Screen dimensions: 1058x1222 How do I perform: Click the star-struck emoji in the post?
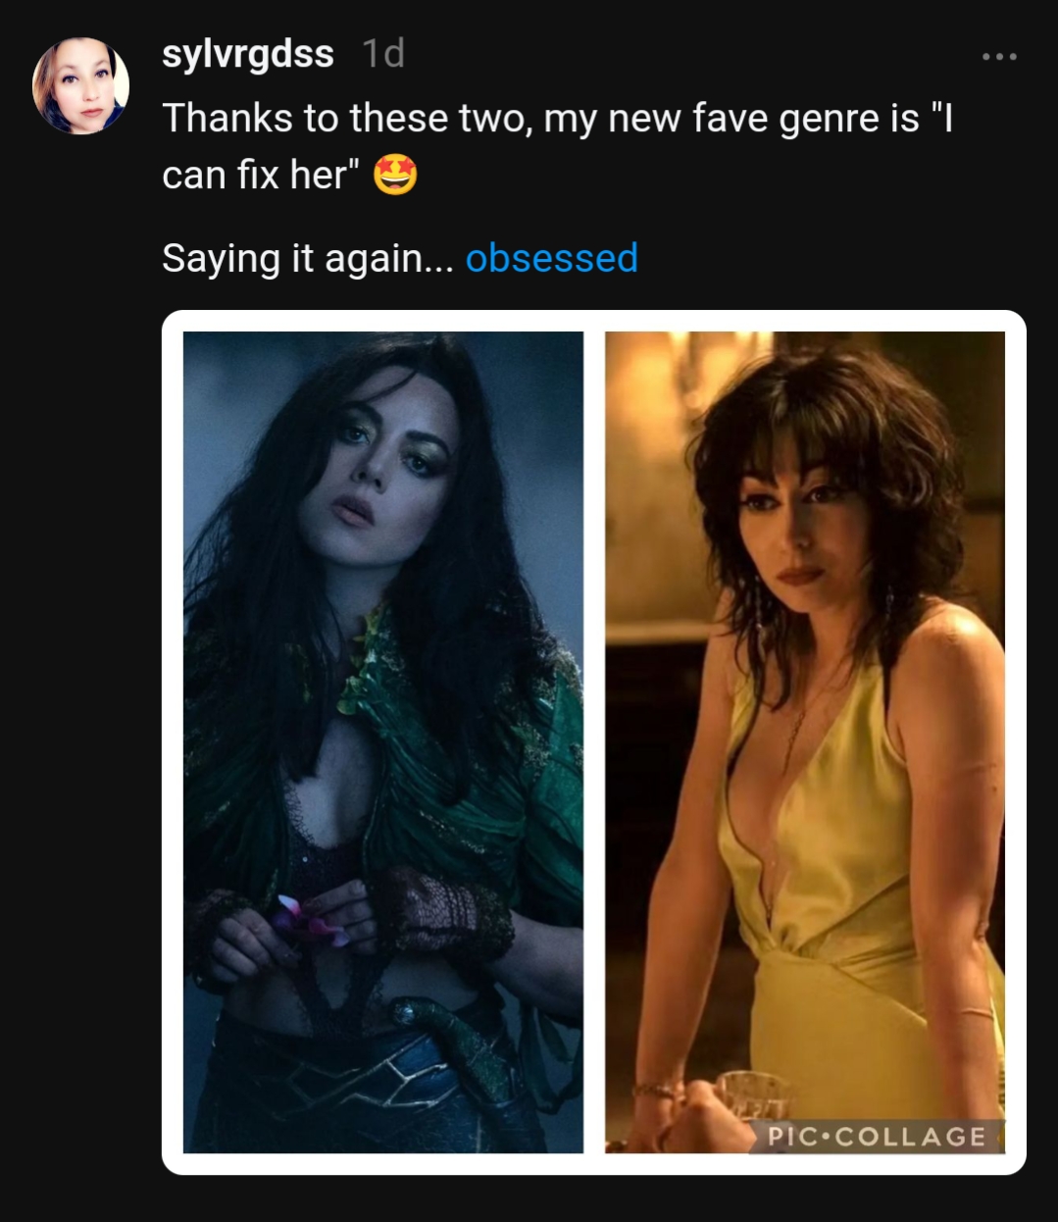point(395,177)
